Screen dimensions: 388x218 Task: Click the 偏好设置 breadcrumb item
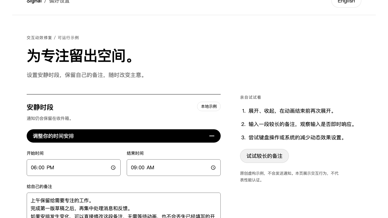click(59, 2)
